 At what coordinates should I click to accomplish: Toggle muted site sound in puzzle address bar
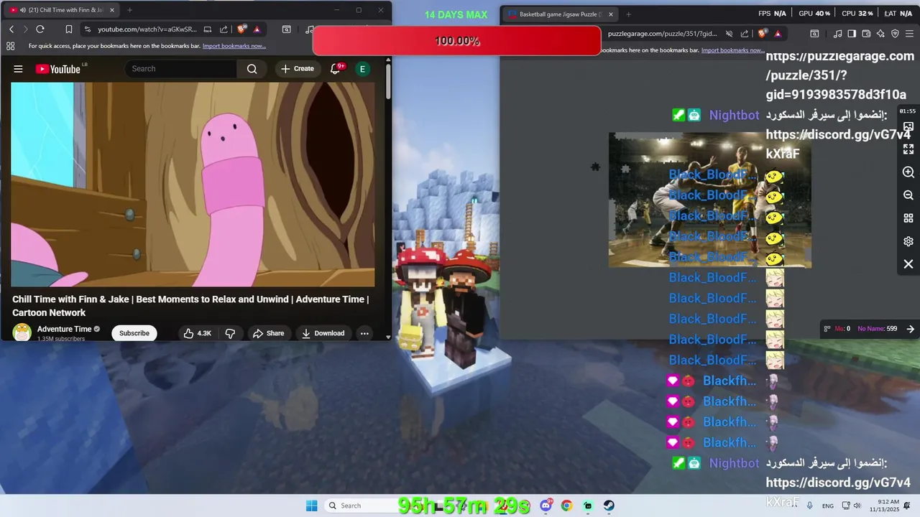click(x=729, y=34)
